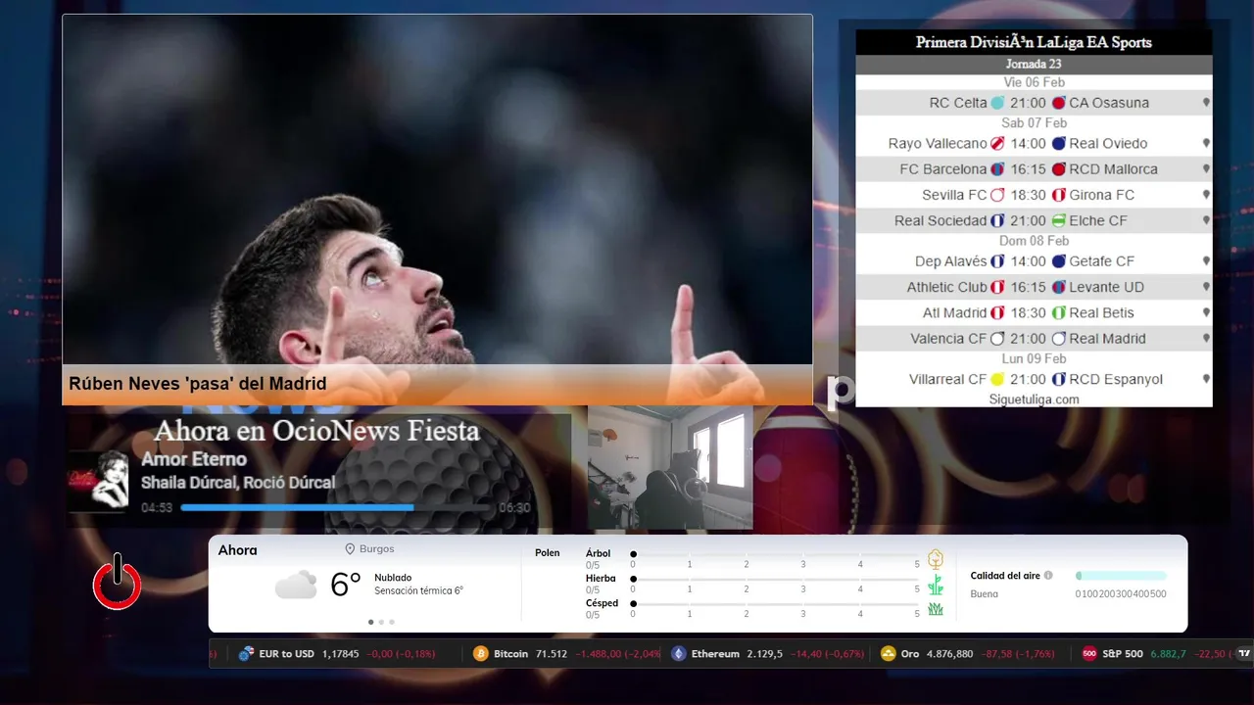Open the Bitcoin ticker price
Viewport: 1254px width, 705px height.
coord(551,653)
